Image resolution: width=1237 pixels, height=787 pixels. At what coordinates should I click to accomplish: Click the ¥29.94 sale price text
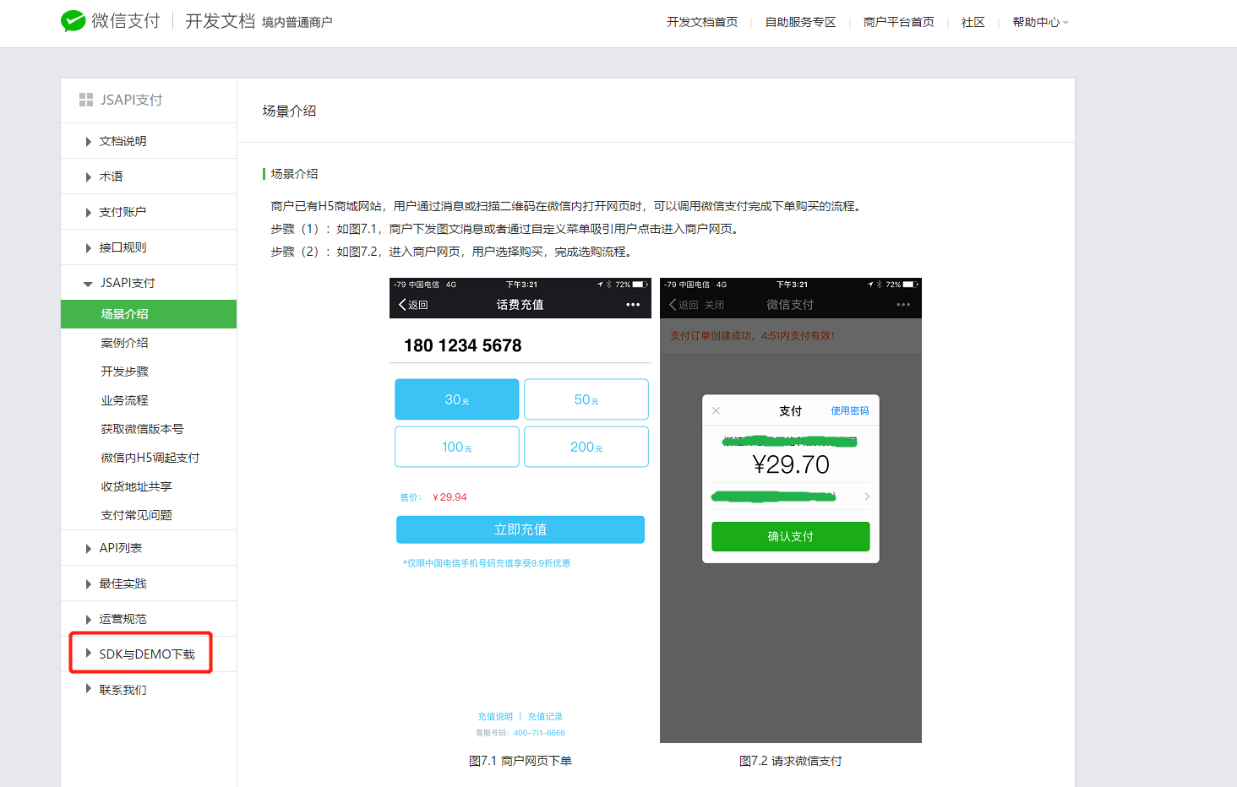click(x=450, y=497)
